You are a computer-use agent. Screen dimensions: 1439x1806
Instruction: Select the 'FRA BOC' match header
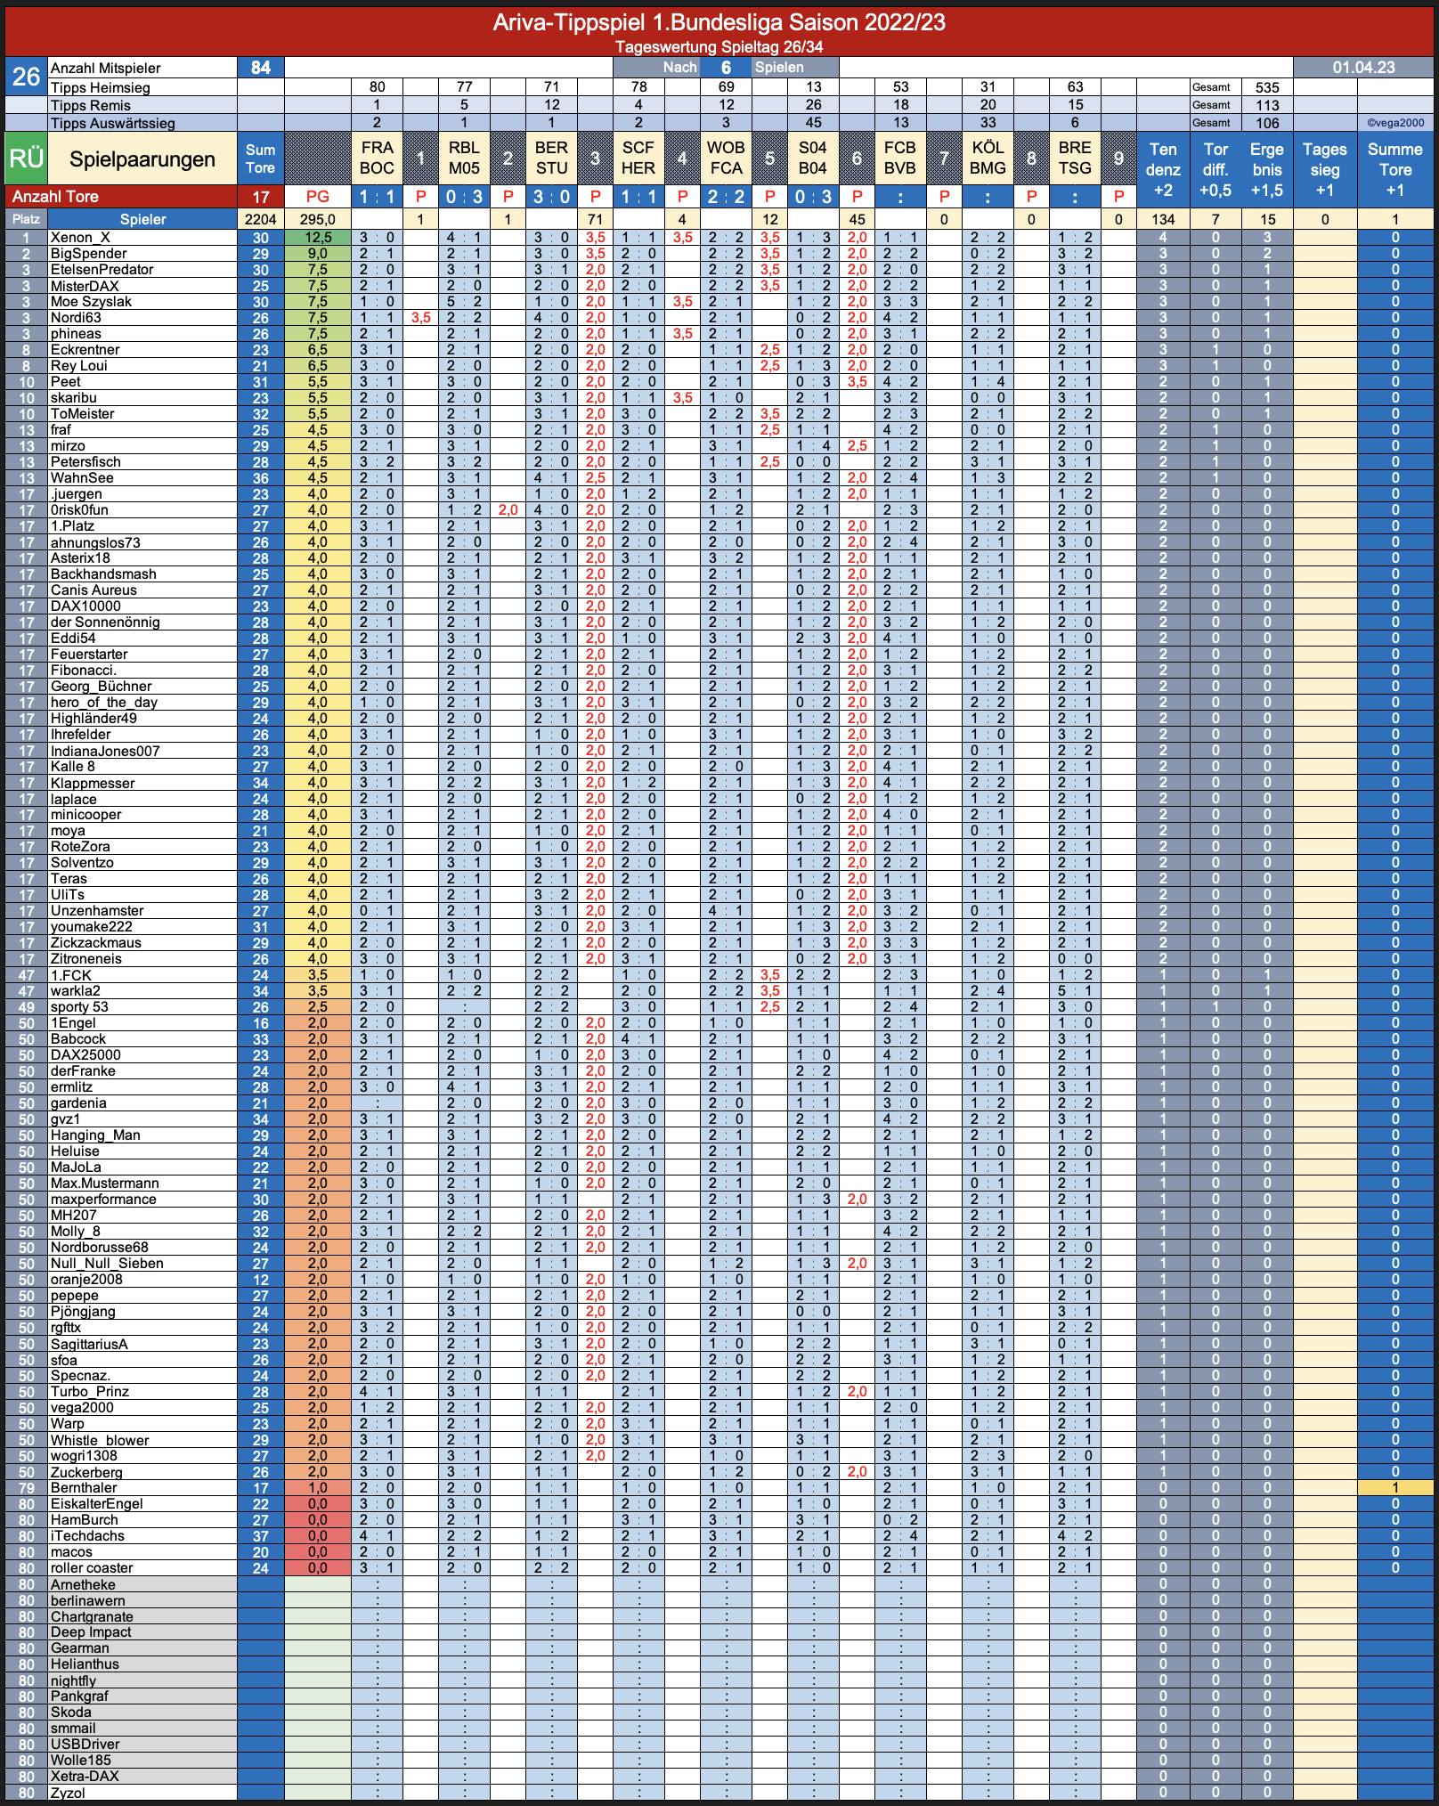tap(377, 158)
